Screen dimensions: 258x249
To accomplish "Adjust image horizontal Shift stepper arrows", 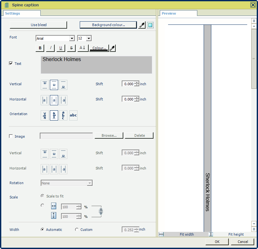I will (x=137, y=168).
